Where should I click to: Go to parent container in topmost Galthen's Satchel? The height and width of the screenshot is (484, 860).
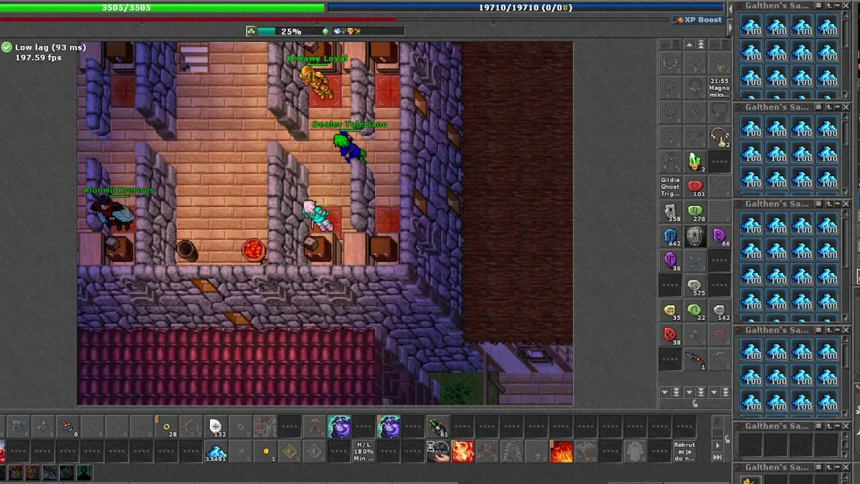click(828, 5)
